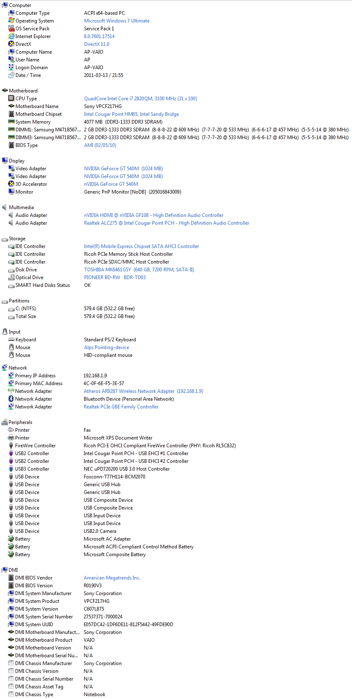
Task: Open the Internet Explorer 8.0.7601.17514 link
Action: (99, 36)
